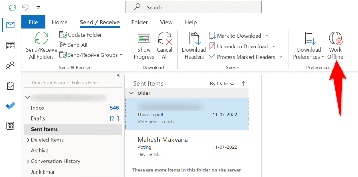This screenshot has height=177, width=358.
Task: Collapse the Older message group
Action: pos(131,93)
